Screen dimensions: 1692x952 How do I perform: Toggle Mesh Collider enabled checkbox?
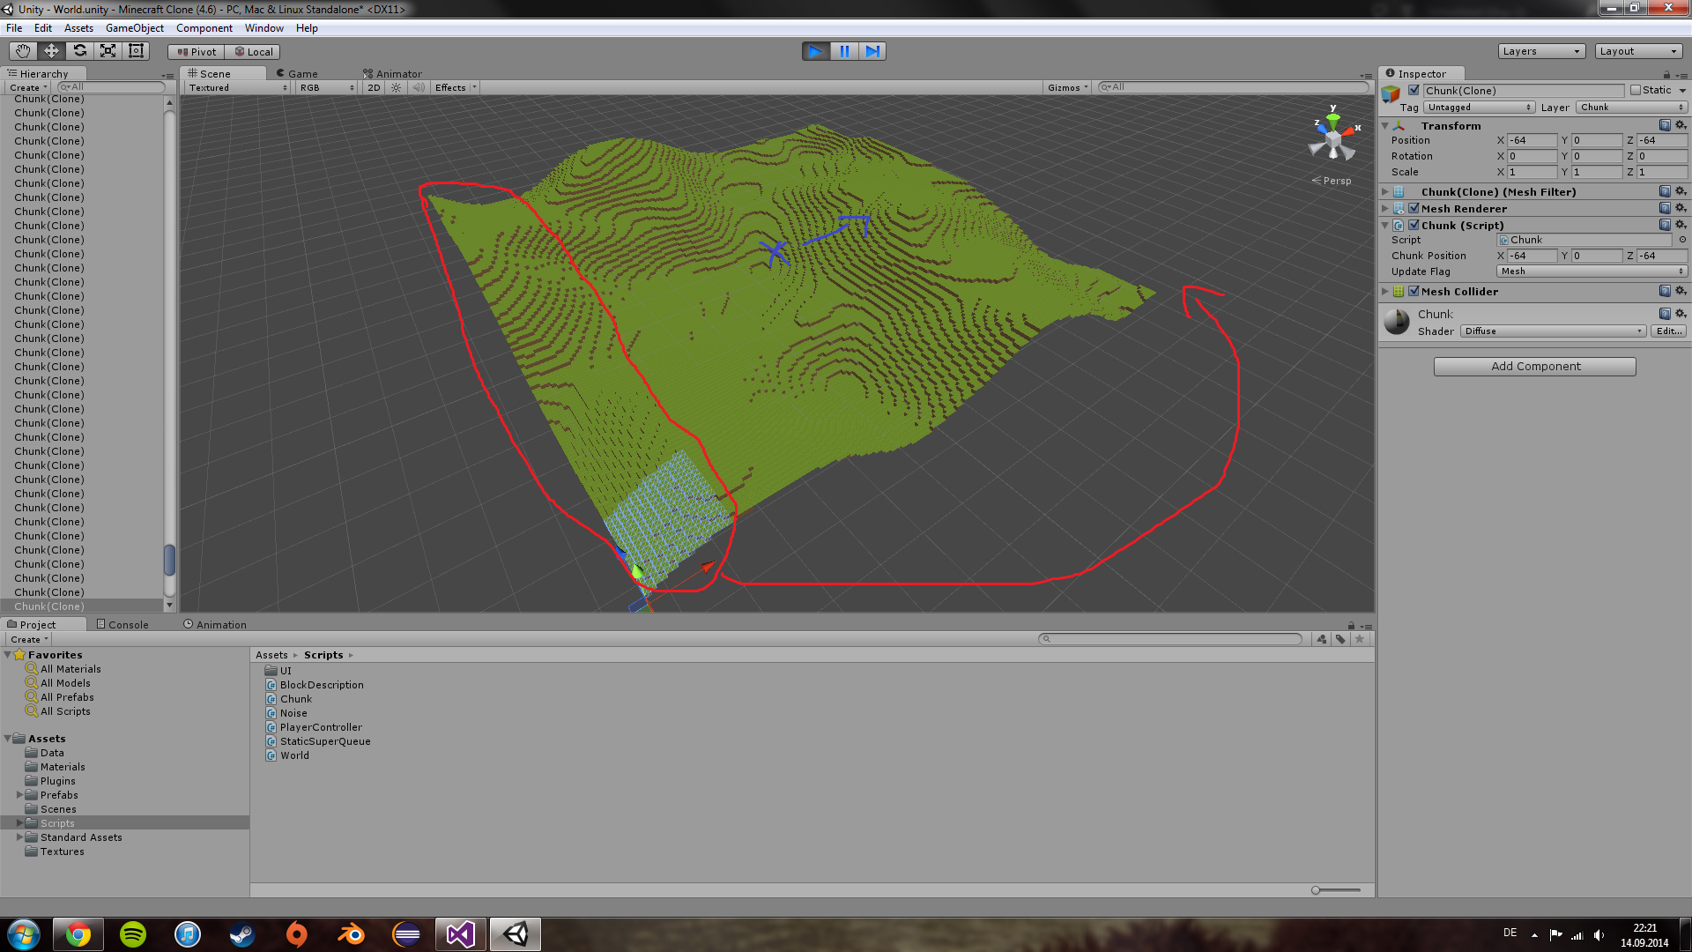pyautogui.click(x=1414, y=291)
